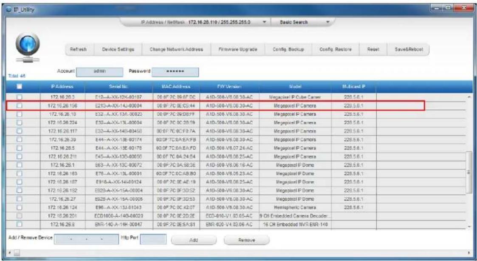477x261 pixels.
Task: Check the box for 172.16.26.183 row
Action: pyautogui.click(x=20, y=174)
